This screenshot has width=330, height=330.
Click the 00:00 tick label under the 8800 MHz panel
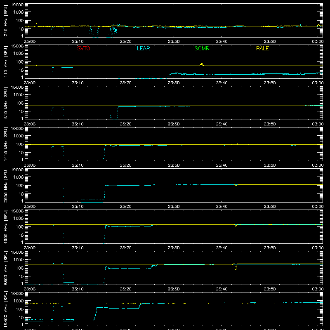(x=318, y=289)
